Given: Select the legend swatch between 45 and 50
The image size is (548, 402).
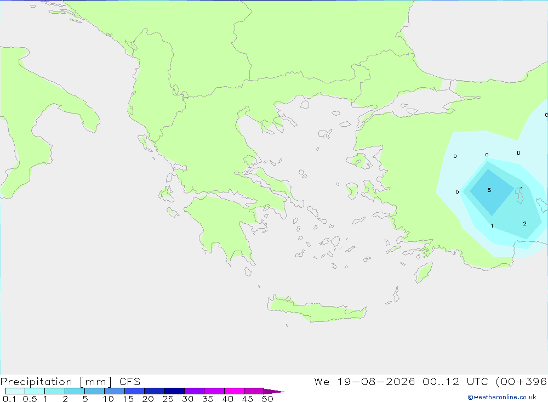Looking at the screenshot, I should pyautogui.click(x=254, y=391).
